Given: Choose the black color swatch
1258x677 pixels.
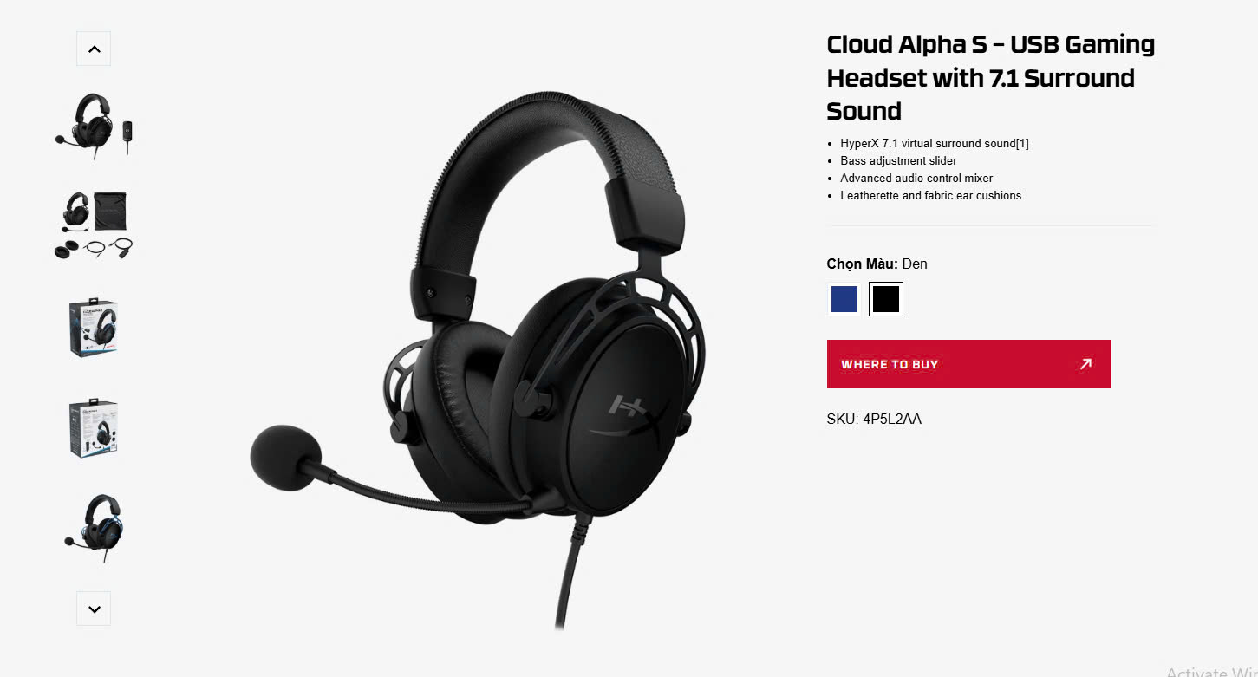Looking at the screenshot, I should point(886,299).
